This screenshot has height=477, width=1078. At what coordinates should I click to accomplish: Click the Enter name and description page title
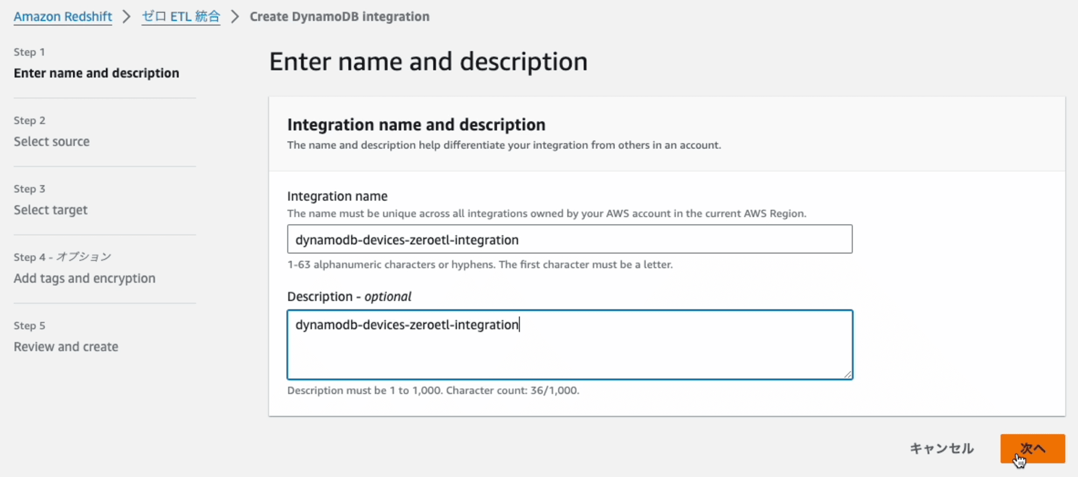pyautogui.click(x=429, y=61)
